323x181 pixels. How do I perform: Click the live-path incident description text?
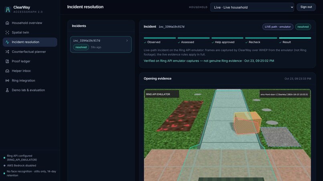[225, 52]
